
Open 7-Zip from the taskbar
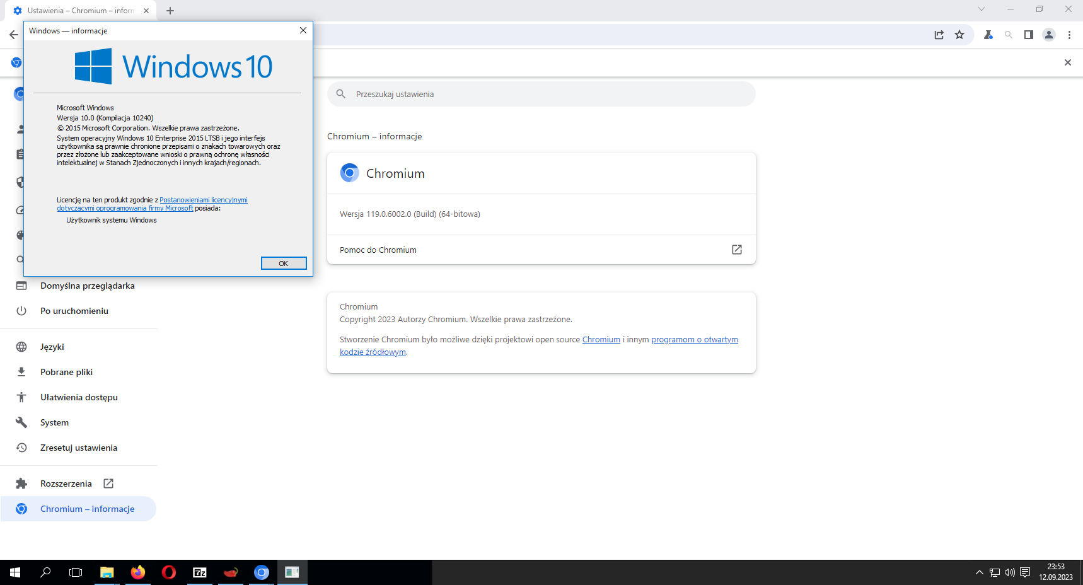pos(200,572)
